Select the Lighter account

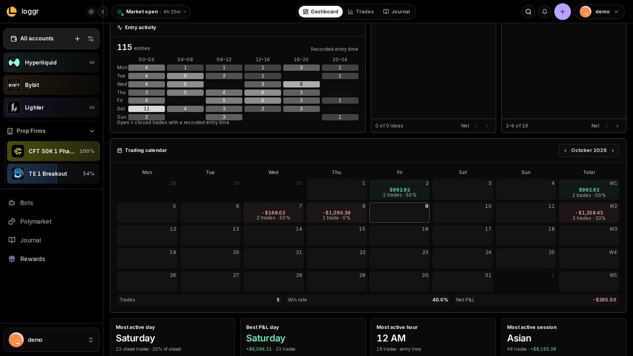click(x=51, y=108)
